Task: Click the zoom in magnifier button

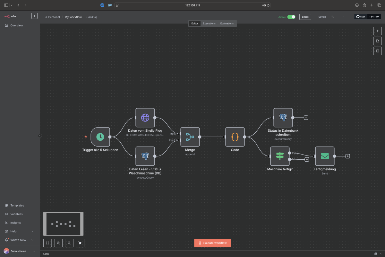Action: [x=58, y=243]
